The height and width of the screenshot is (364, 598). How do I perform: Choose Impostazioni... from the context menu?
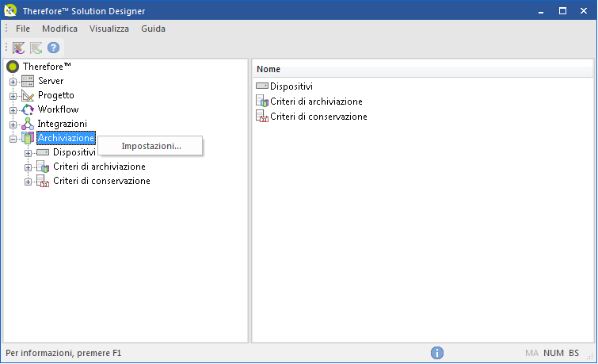pos(150,146)
